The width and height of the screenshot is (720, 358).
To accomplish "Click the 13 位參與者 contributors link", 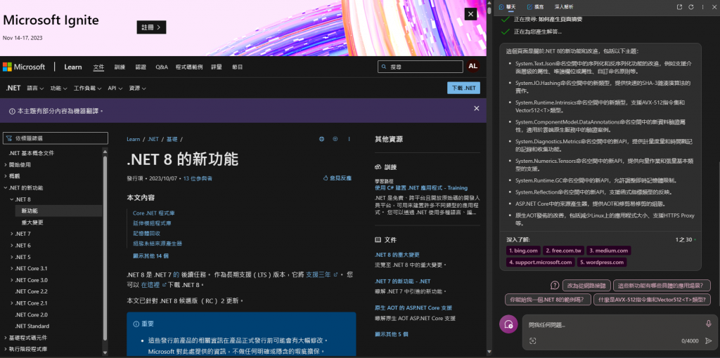I will 198,178.
